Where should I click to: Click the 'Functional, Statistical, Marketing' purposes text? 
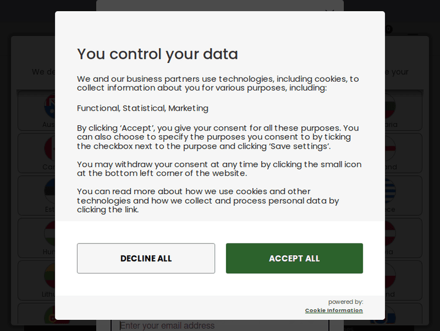click(x=143, y=108)
